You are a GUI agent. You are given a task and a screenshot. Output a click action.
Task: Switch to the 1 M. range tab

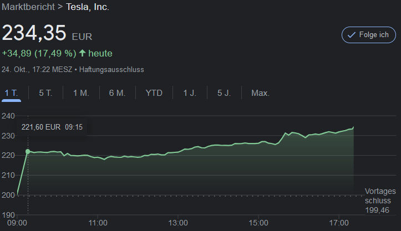coord(81,93)
